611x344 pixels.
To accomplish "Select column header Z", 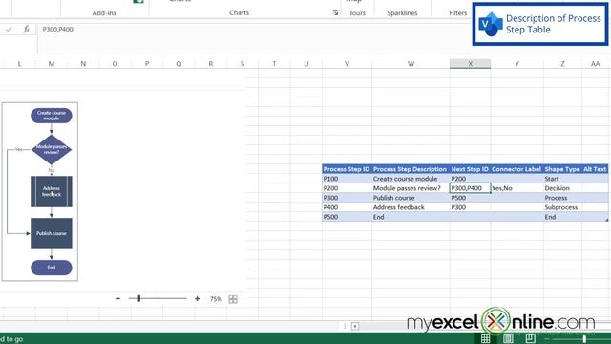I will tap(562, 64).
